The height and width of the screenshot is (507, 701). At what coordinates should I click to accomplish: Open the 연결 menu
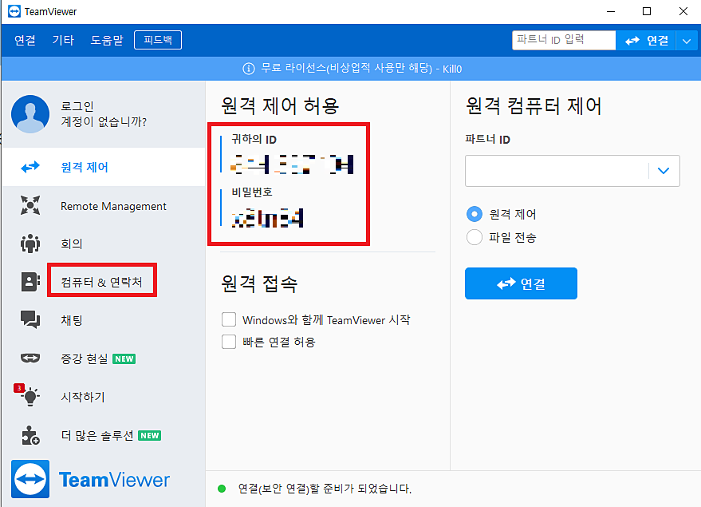click(x=25, y=40)
